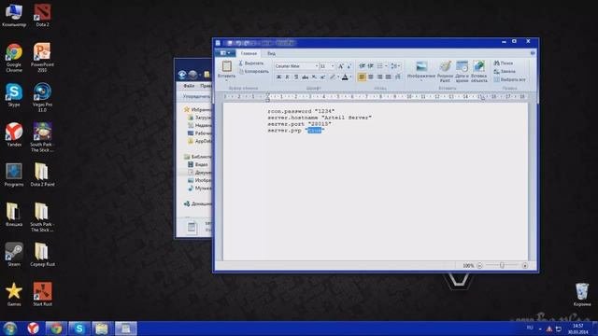Open the Steam desktop shortcut
This screenshot has width=598, height=336.
(x=14, y=255)
